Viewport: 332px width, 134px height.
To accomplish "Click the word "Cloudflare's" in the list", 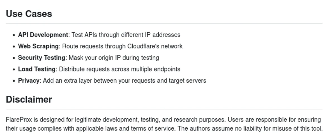I will click(x=144, y=46).
